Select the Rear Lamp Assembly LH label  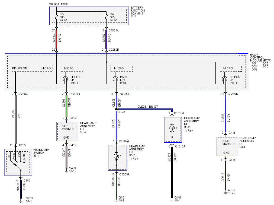pyautogui.click(x=88, y=127)
